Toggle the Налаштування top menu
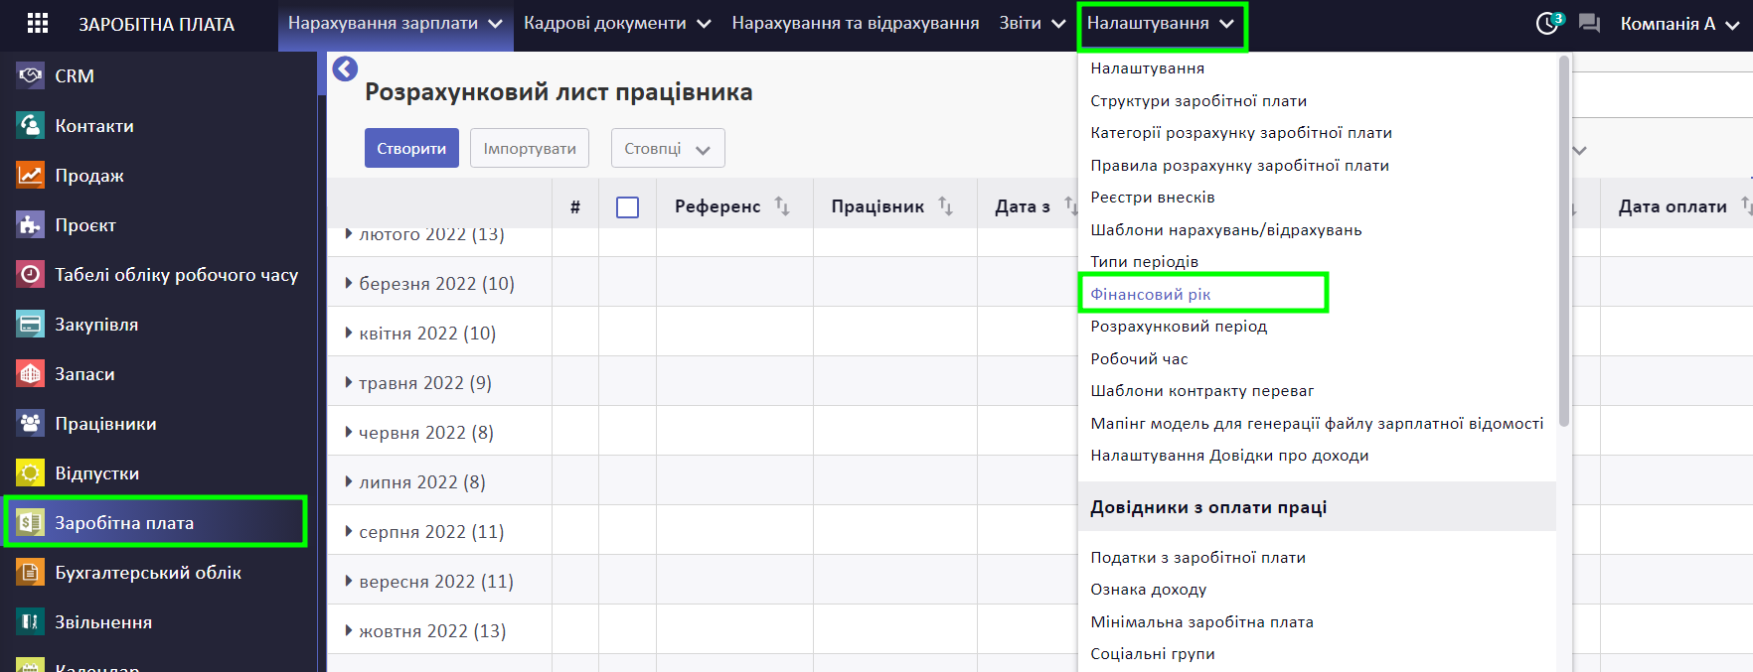Viewport: 1753px width, 672px height. [x=1161, y=24]
